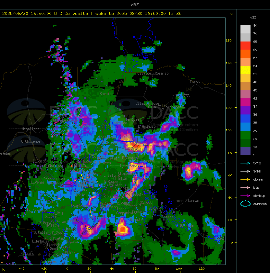Click the '2025/08/30 16:50:00 UTC Composite Tracks' timestamp header
Screen dimensions: 270x273
[54, 14]
